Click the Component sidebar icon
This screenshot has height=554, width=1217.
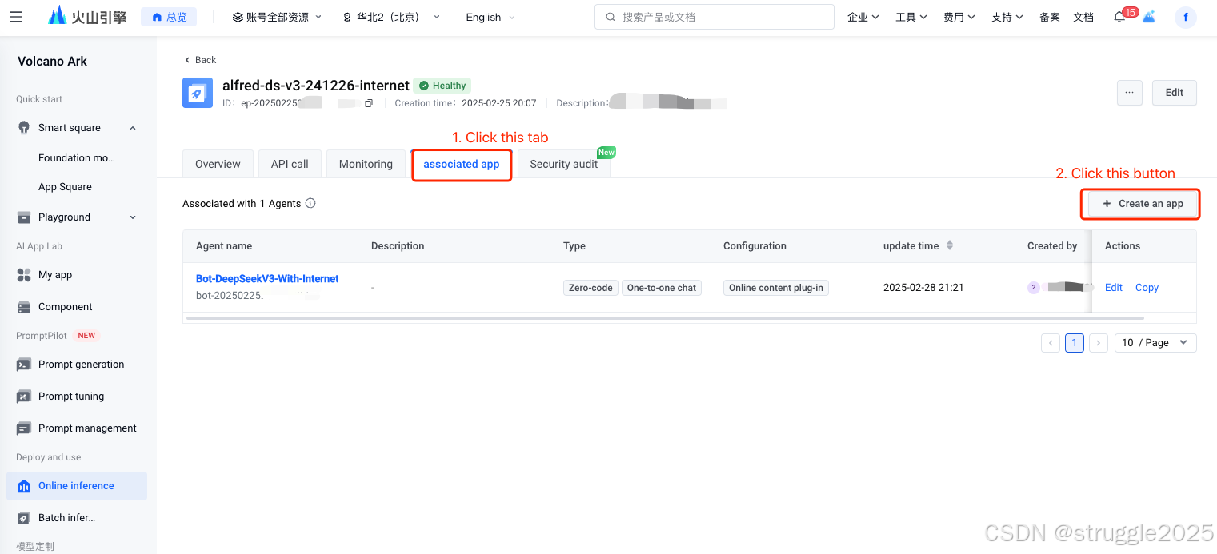click(24, 307)
